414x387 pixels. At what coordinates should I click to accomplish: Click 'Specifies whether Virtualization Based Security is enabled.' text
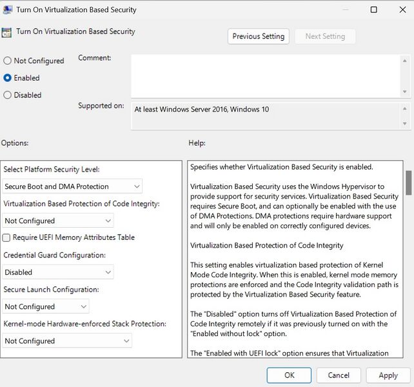pos(281,167)
